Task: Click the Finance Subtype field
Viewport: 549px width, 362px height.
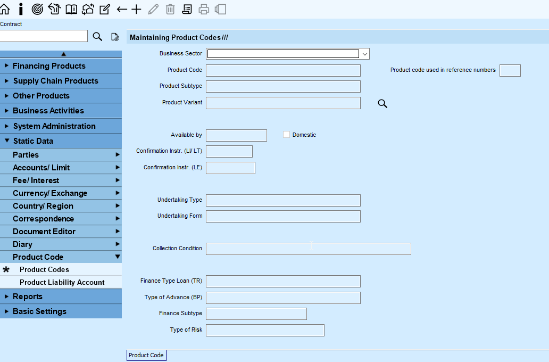Action: (x=256, y=314)
